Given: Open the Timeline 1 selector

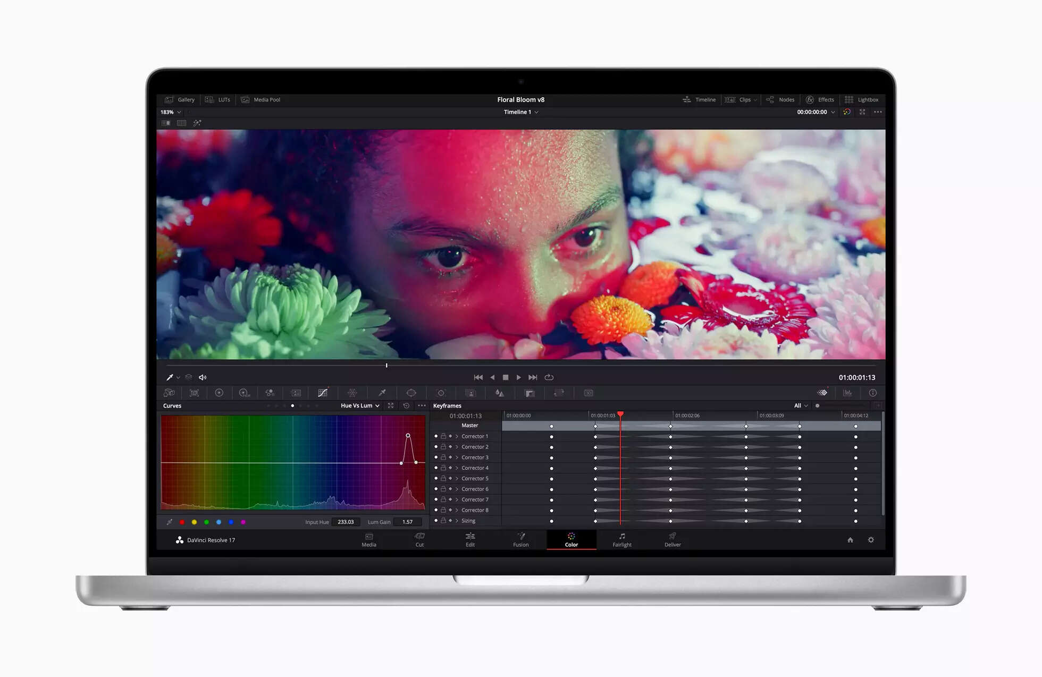Looking at the screenshot, I should pos(521,112).
